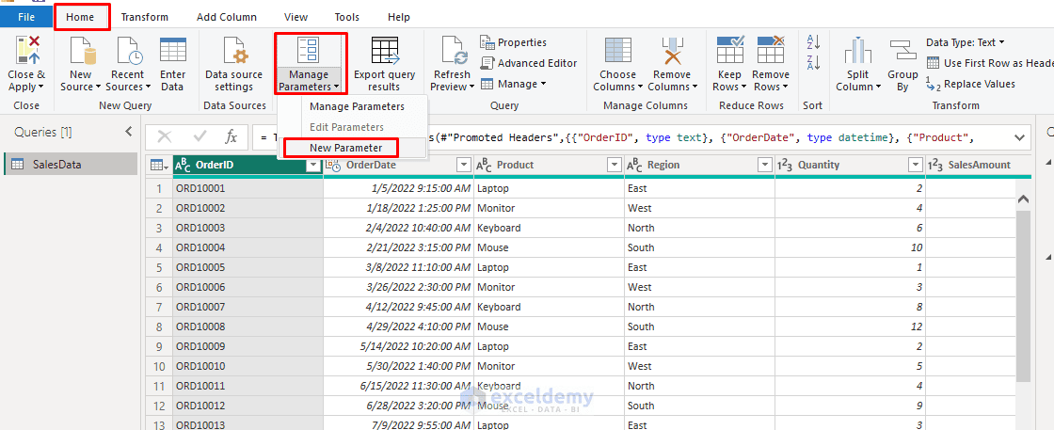Open the File tab
1054x430 pixels.
pos(26,17)
